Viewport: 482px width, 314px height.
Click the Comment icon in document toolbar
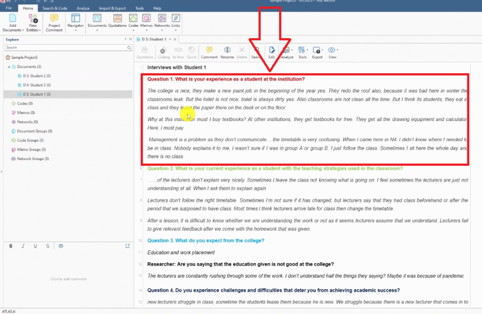(209, 52)
